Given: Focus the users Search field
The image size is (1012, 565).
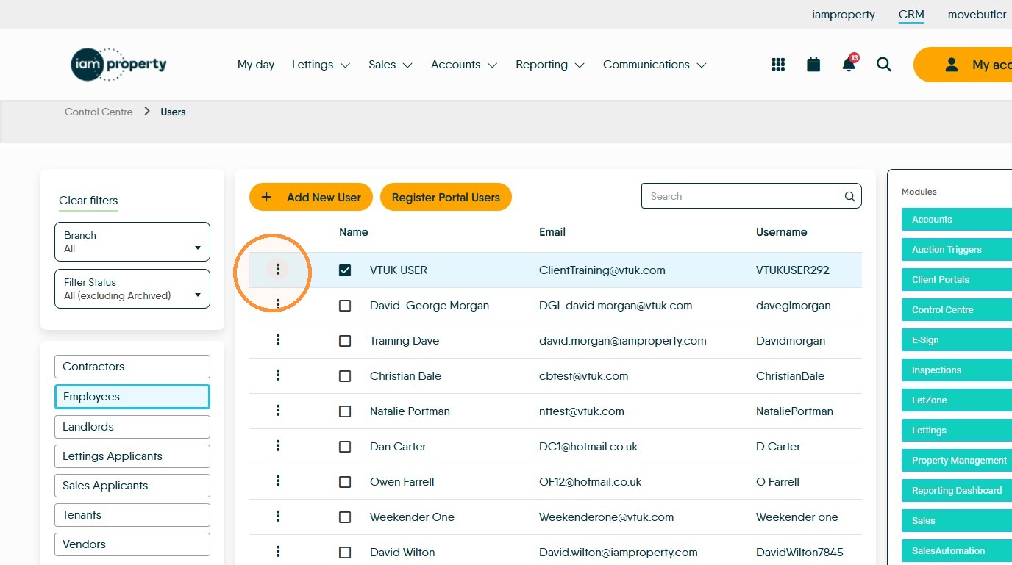Looking at the screenshot, I should pyautogui.click(x=751, y=196).
